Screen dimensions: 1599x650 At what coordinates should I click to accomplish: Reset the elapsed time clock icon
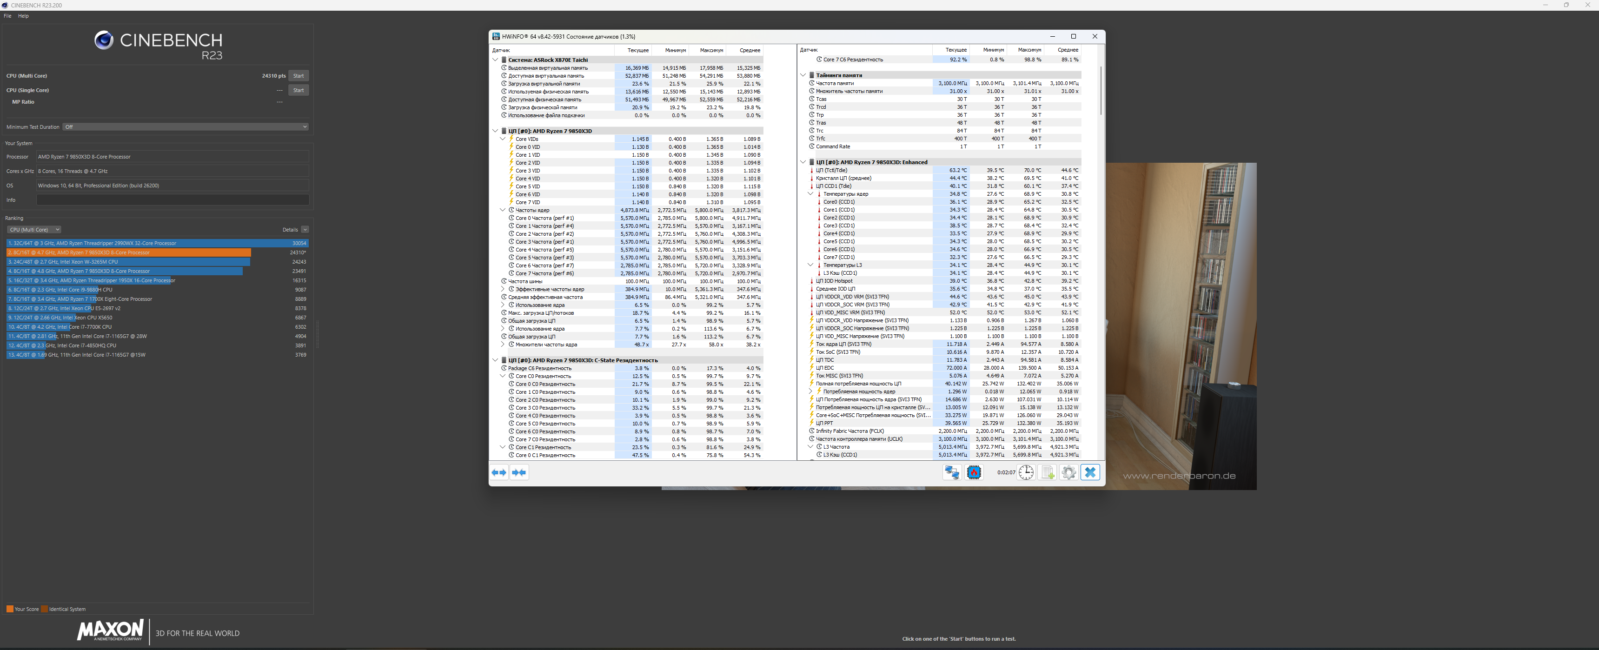(1025, 472)
